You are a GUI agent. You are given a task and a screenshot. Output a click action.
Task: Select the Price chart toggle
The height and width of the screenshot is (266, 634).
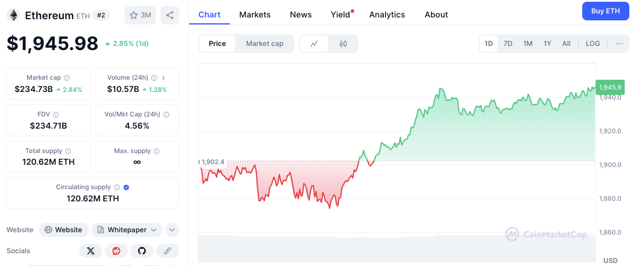tap(218, 44)
